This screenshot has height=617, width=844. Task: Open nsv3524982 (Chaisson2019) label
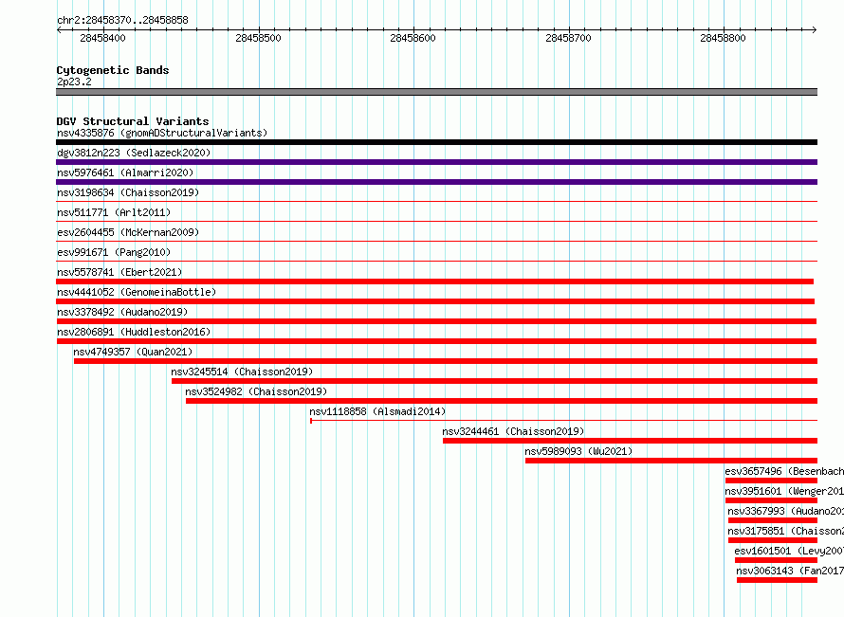256,391
